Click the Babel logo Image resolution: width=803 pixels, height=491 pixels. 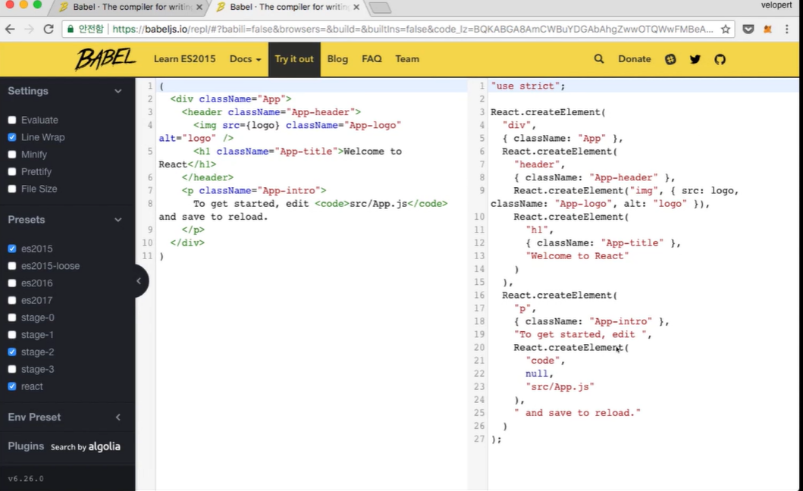pos(106,59)
